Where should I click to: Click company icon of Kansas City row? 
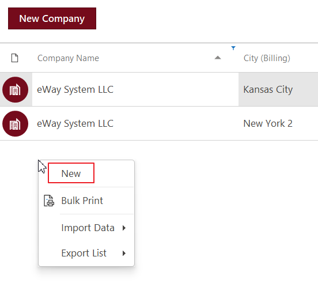15,90
